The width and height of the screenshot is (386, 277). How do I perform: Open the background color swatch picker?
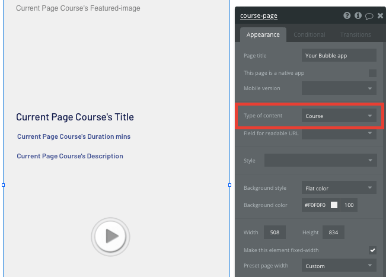pyautogui.click(x=334, y=205)
